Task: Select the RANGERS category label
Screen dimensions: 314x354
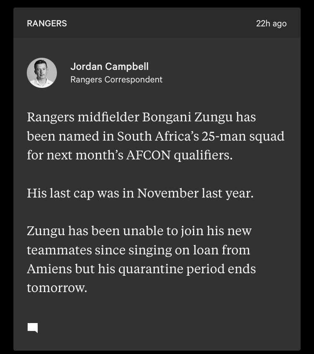Action: coord(47,23)
